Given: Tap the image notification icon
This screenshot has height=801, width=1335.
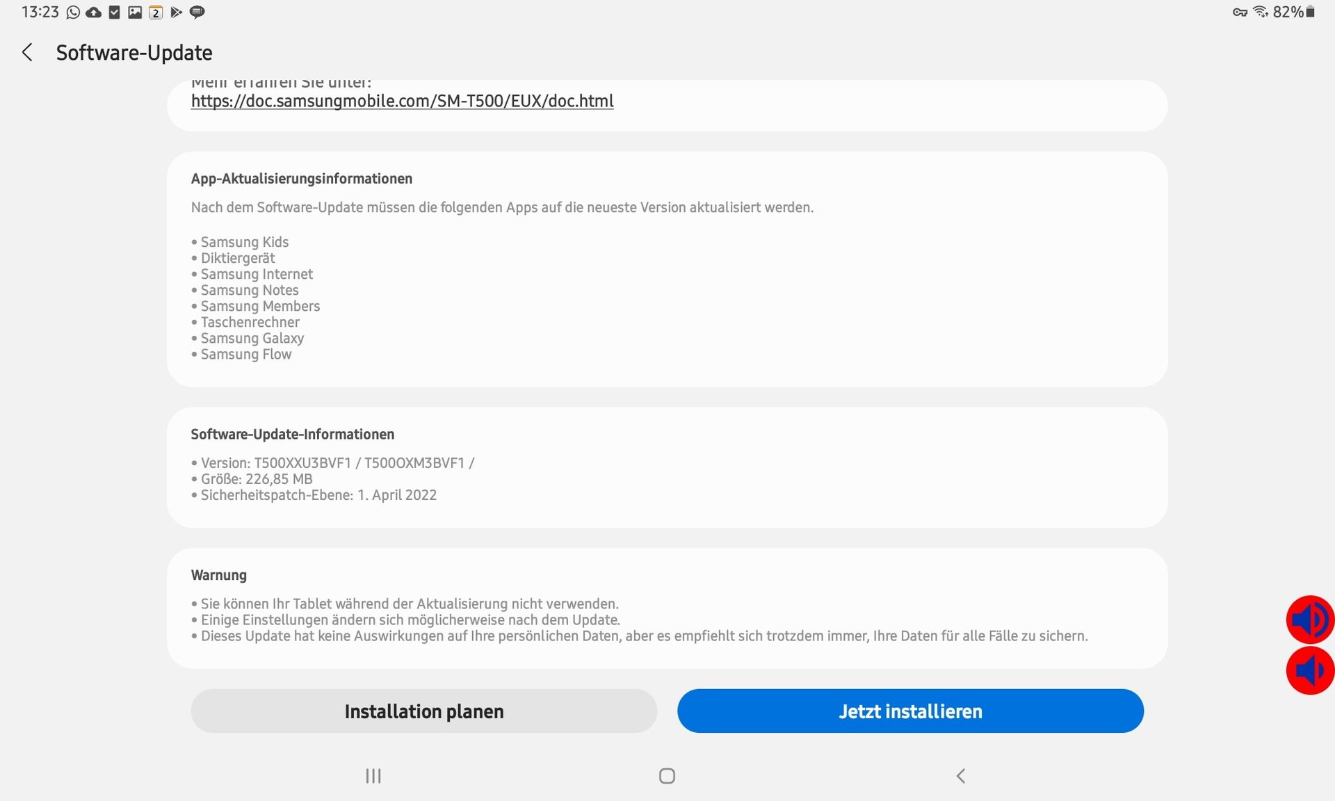Looking at the screenshot, I should pyautogui.click(x=135, y=13).
